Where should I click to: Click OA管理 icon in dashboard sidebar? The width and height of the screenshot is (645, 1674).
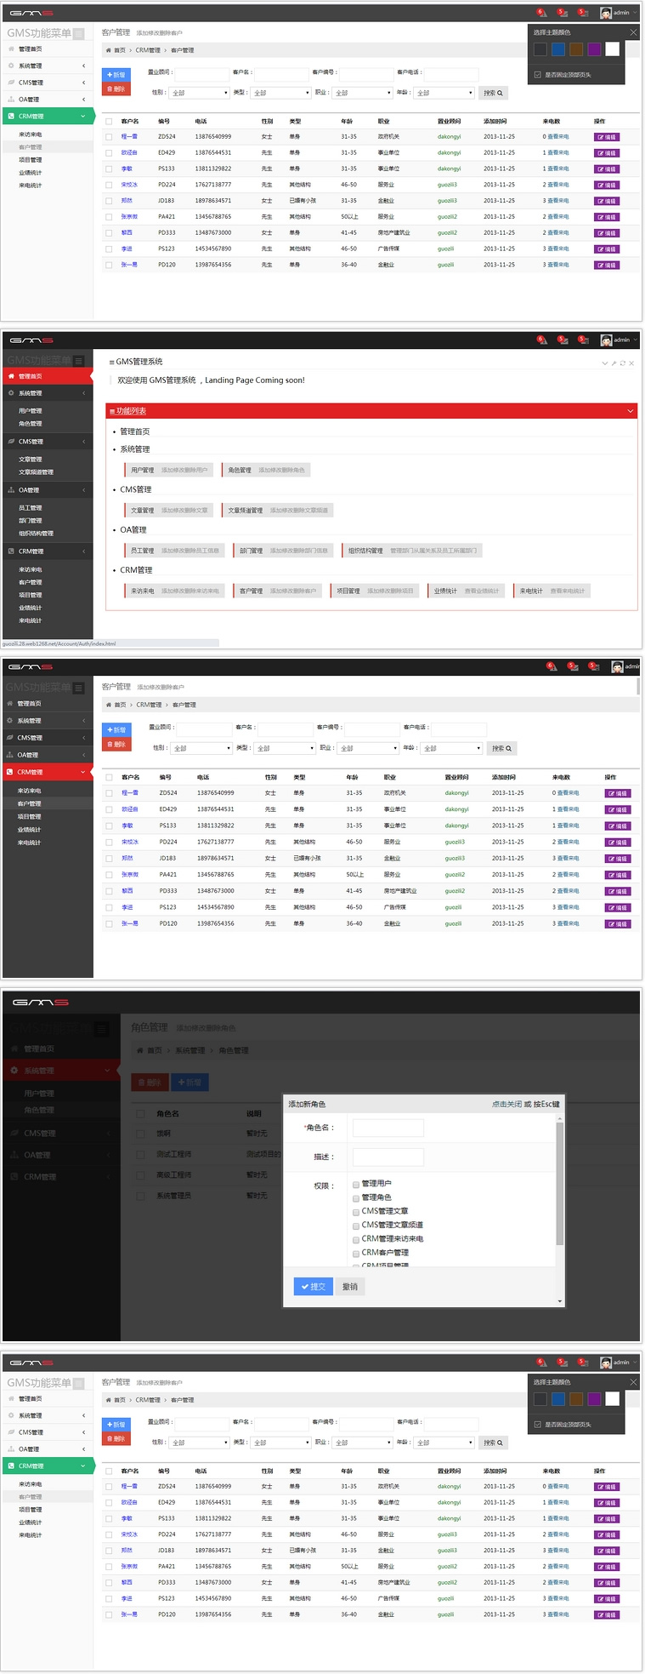point(12,490)
